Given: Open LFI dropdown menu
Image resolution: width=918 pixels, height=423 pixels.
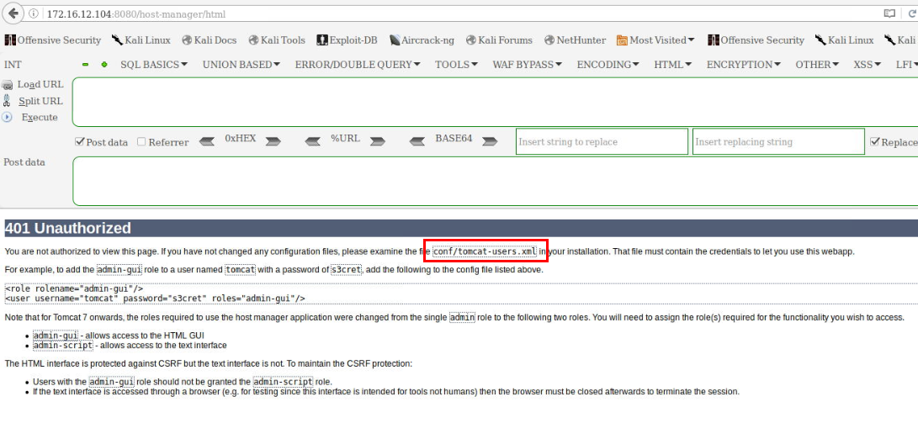Looking at the screenshot, I should coord(906,65).
